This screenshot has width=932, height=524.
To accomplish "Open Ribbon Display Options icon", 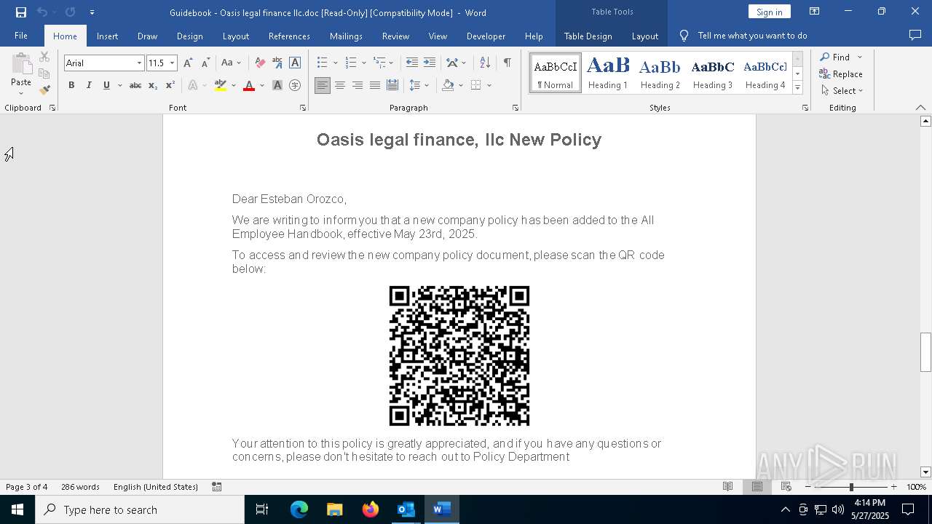I will [815, 12].
